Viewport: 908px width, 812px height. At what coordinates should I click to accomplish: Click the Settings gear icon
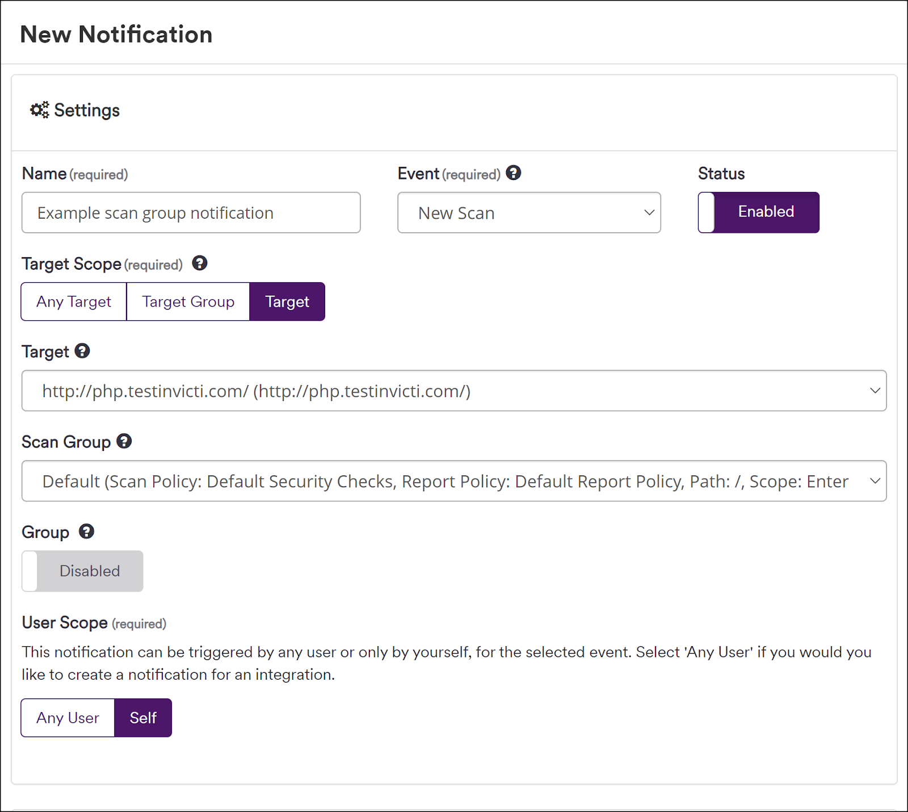(38, 110)
